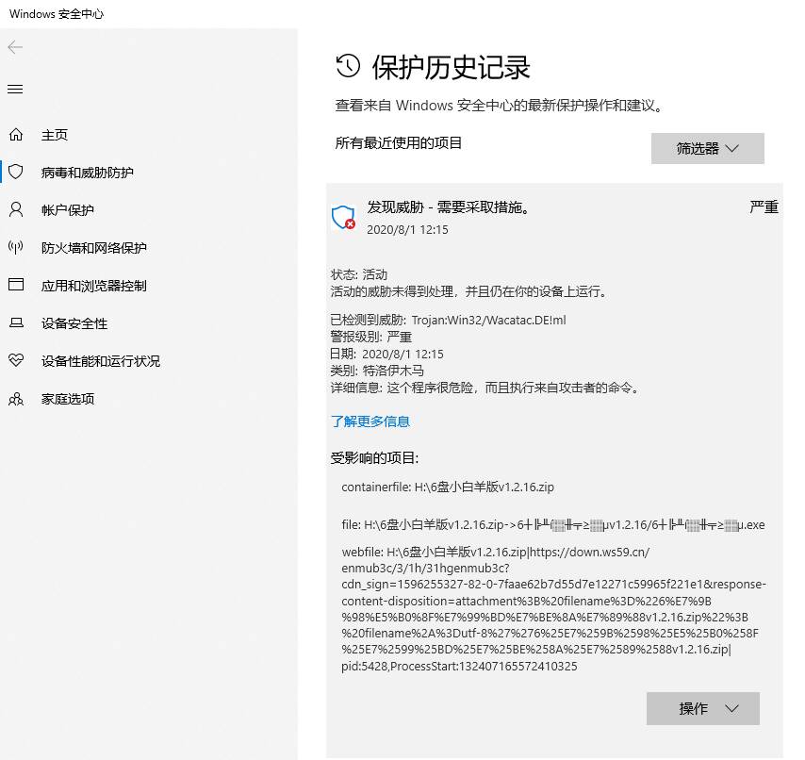The height and width of the screenshot is (760, 805).
Task: Click the threat name Trojan:Win32/Wacatac.DE!ml
Action: [488, 320]
